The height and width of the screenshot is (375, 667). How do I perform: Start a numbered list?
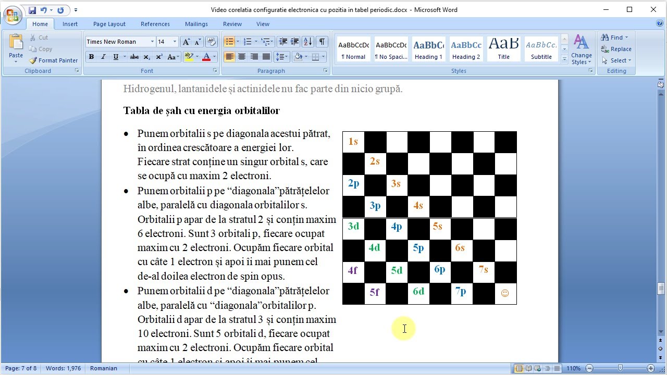[248, 42]
